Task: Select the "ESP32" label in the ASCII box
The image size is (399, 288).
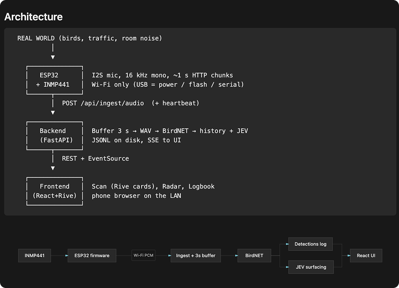Action: [x=49, y=75]
